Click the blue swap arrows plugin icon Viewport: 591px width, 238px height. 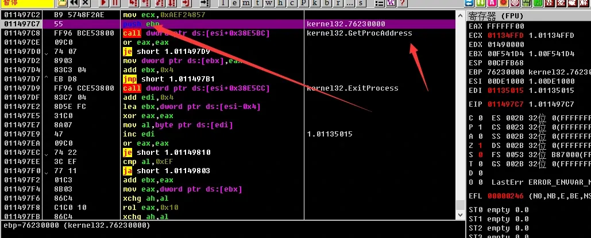click(469, 3)
